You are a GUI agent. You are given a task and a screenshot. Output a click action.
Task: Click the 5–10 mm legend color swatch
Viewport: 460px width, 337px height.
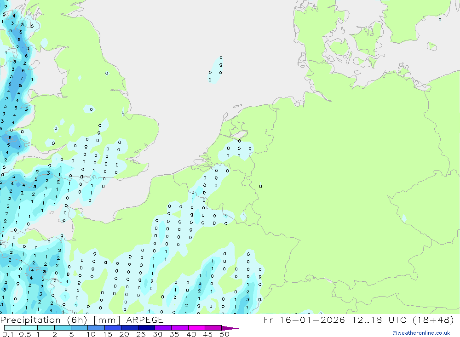pyautogui.click(x=80, y=328)
